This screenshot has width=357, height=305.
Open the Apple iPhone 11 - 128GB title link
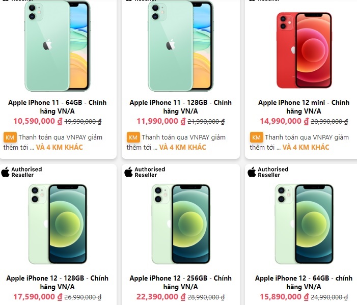pyautogui.click(x=181, y=107)
